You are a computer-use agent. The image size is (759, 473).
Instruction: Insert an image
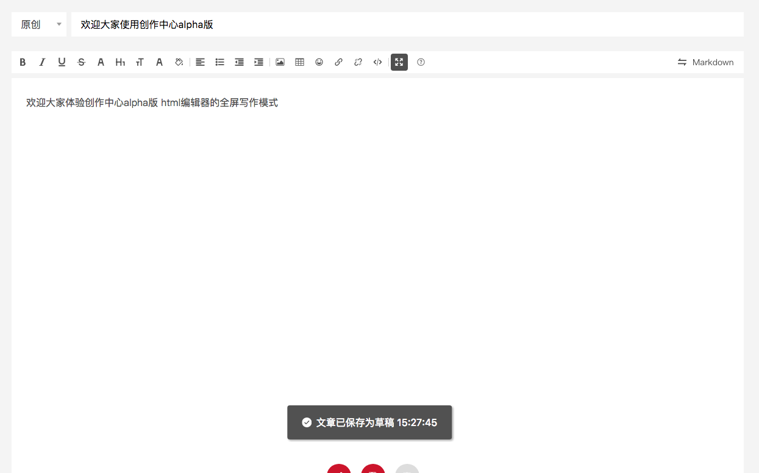280,62
